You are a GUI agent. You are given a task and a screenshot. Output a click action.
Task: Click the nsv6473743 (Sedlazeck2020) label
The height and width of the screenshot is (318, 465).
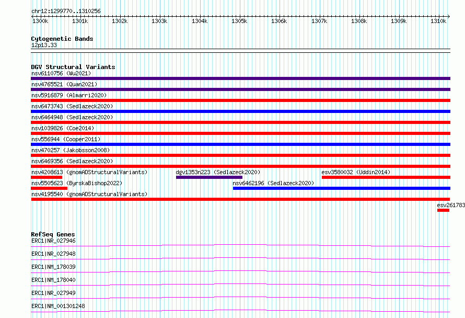(72, 106)
